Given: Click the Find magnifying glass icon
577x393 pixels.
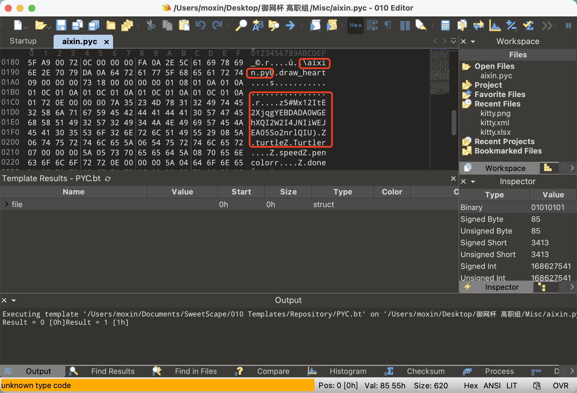Looking at the screenshot, I should coord(241,26).
